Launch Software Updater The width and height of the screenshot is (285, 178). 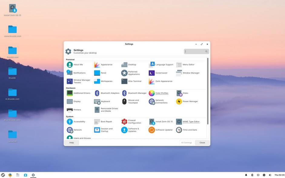coord(164,130)
